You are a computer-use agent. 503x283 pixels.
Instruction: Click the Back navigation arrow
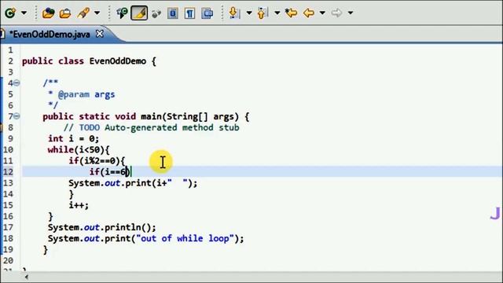click(x=309, y=13)
